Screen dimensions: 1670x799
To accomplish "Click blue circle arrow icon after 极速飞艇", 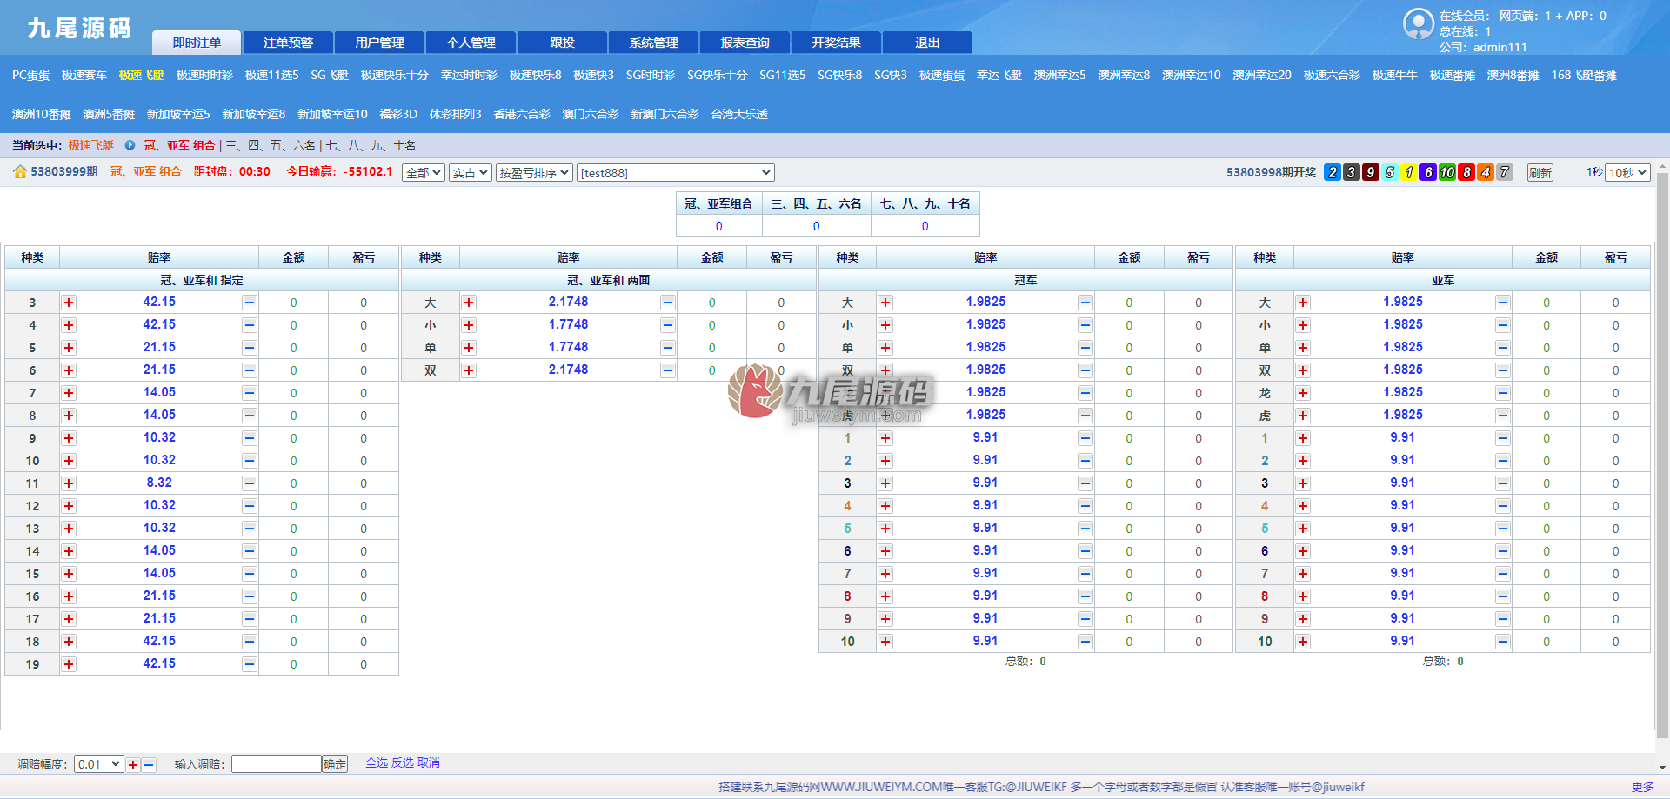I will click(130, 145).
